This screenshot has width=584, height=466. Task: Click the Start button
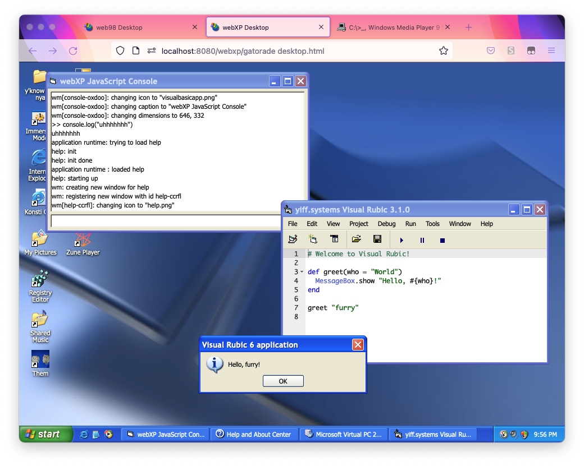click(47, 434)
